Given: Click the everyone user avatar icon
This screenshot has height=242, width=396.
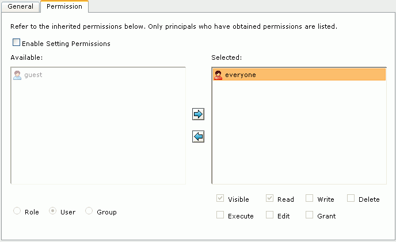Looking at the screenshot, I should (218, 75).
